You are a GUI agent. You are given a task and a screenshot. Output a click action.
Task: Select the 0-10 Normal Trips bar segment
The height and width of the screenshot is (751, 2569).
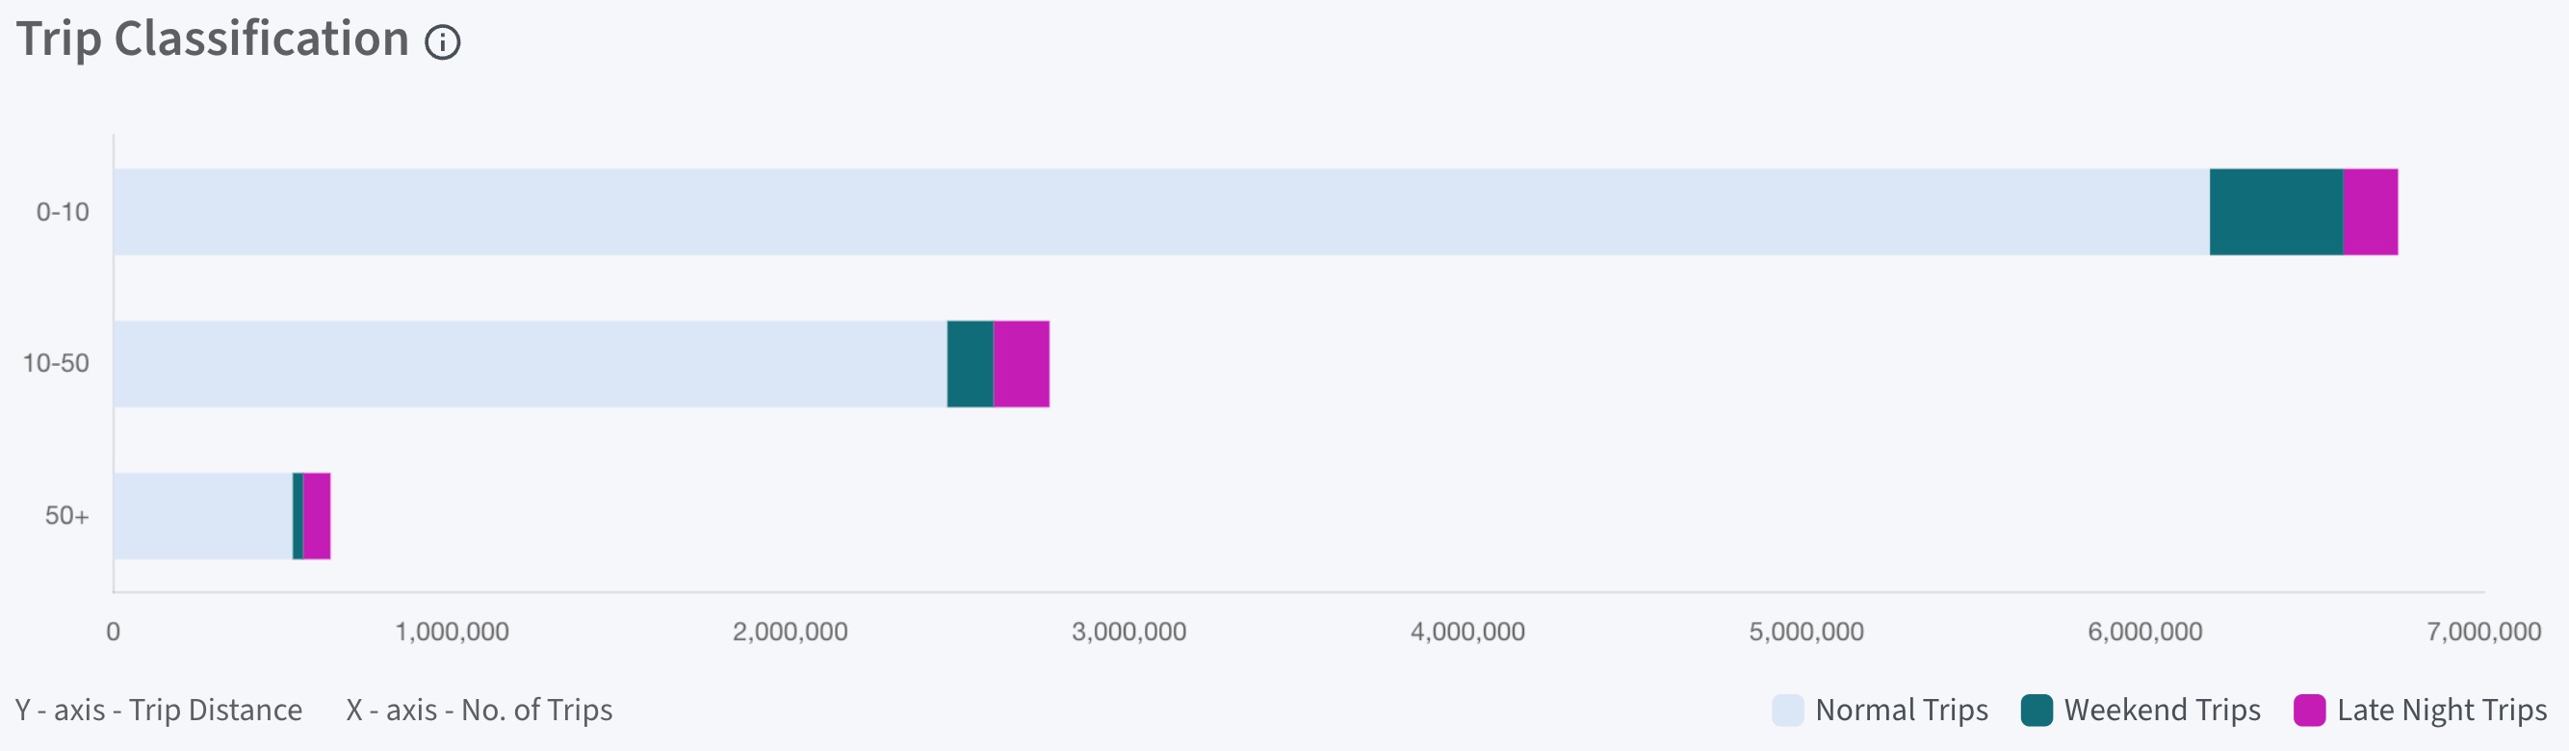pyautogui.click(x=1162, y=212)
